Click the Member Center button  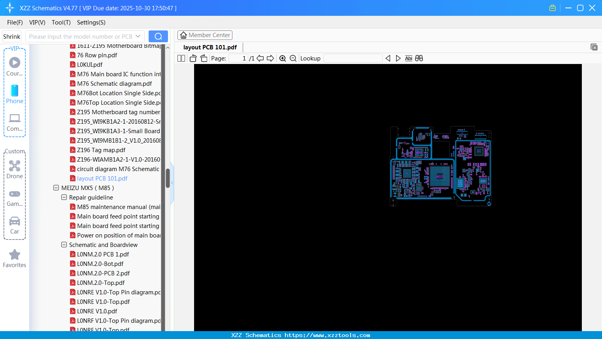(205, 35)
